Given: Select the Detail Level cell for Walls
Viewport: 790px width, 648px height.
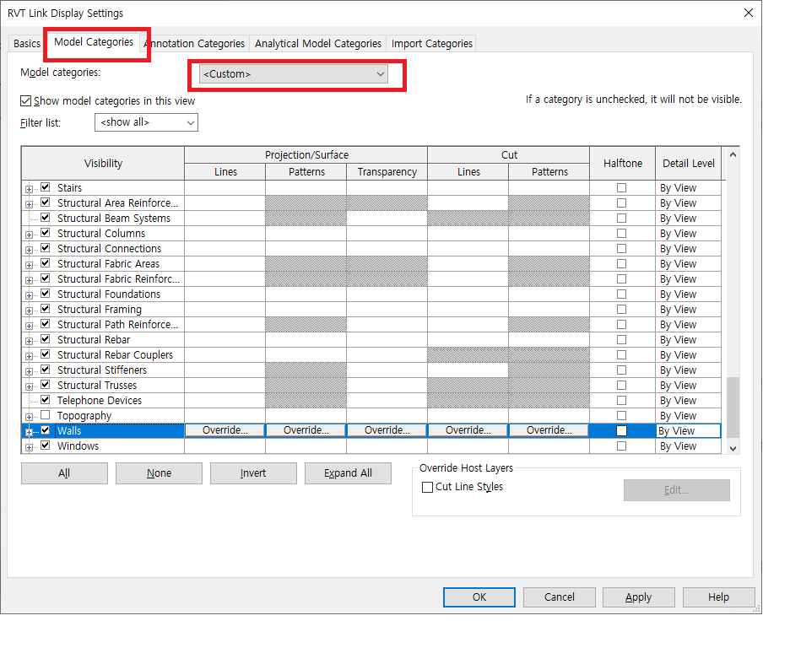Looking at the screenshot, I should (688, 431).
